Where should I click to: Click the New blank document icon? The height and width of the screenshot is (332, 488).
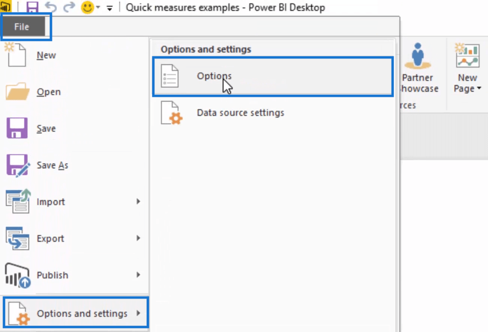pos(15,55)
